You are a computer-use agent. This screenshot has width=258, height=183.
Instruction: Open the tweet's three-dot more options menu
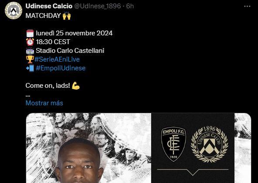247,6
